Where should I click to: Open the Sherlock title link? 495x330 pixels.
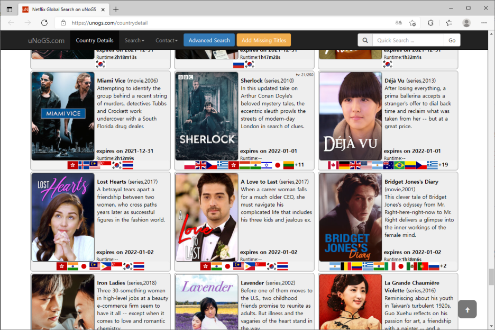pos(252,81)
